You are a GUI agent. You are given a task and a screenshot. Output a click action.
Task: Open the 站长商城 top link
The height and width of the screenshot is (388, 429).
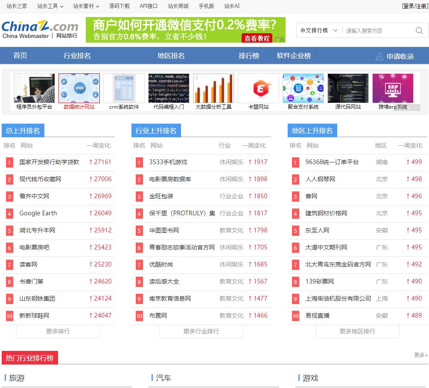tap(178, 6)
